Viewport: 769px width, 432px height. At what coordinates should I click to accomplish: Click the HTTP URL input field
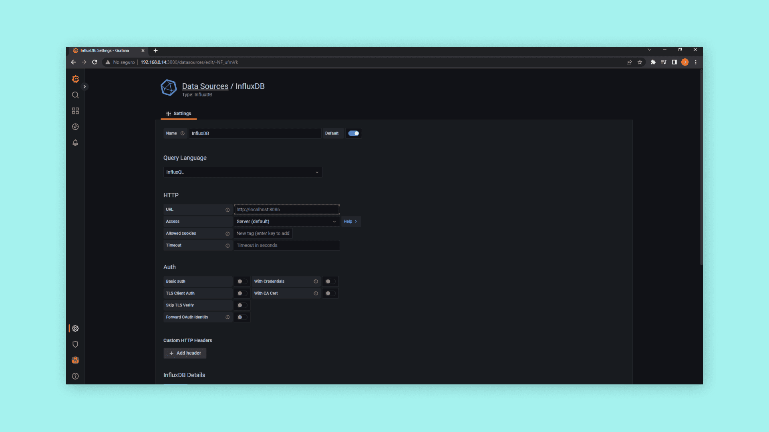[286, 210]
